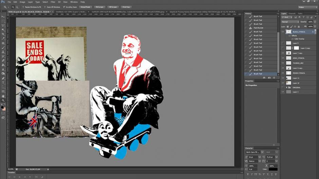The height and width of the screenshot is (179, 319).
Task: Switch to the Paths tab
Action: pos(300,14)
